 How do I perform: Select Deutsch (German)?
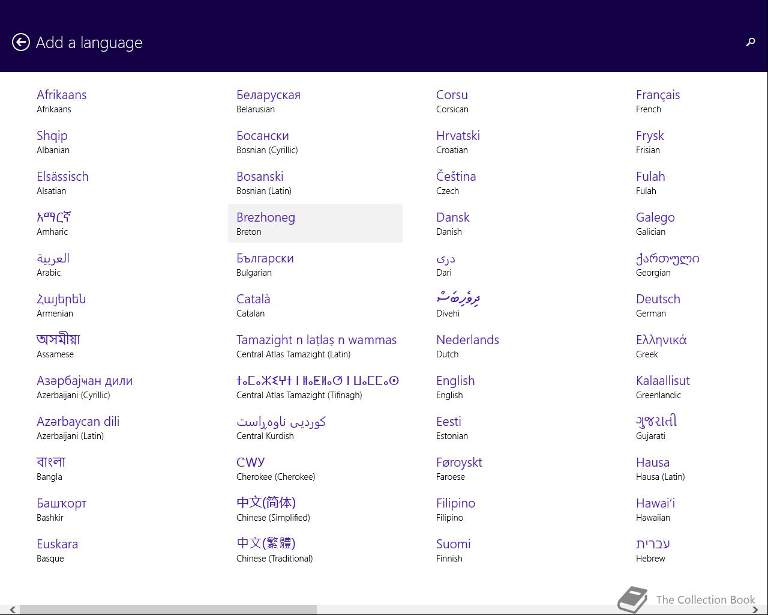[x=698, y=305]
